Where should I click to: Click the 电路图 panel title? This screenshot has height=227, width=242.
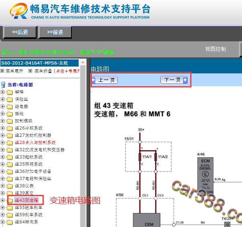(100, 69)
